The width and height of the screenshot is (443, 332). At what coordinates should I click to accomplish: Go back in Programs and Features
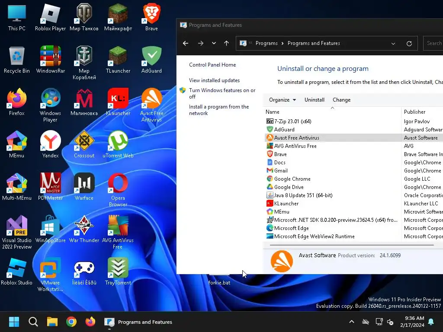click(x=186, y=43)
